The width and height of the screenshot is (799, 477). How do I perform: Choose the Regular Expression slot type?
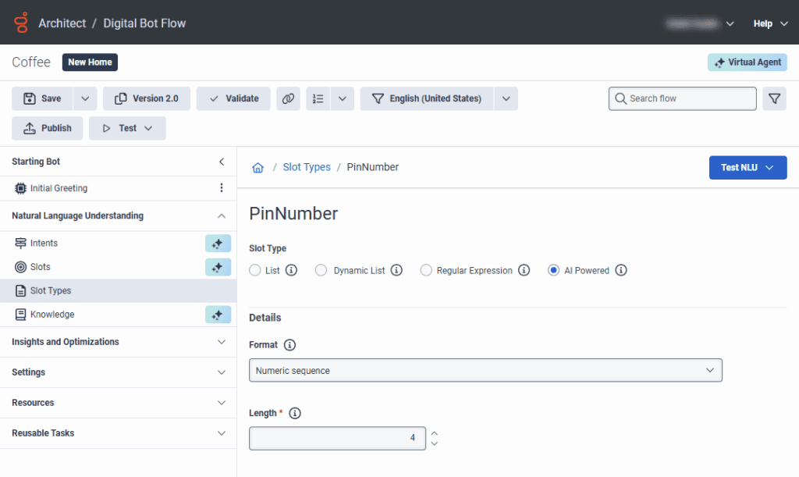426,270
